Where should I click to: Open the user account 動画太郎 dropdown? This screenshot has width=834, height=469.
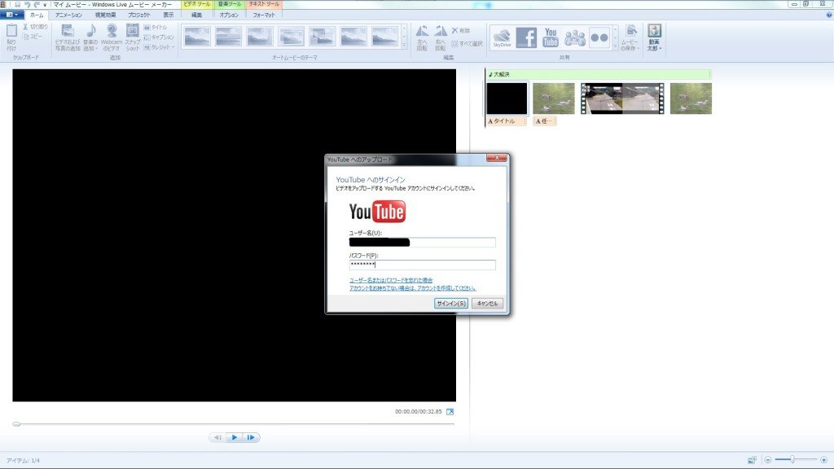point(654,37)
